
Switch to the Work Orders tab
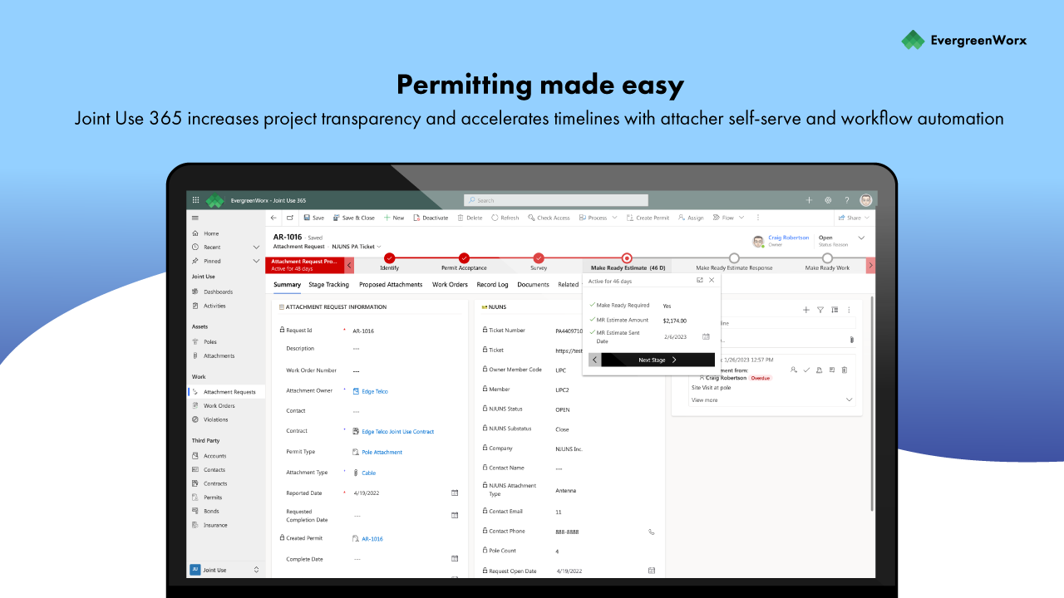coord(450,285)
